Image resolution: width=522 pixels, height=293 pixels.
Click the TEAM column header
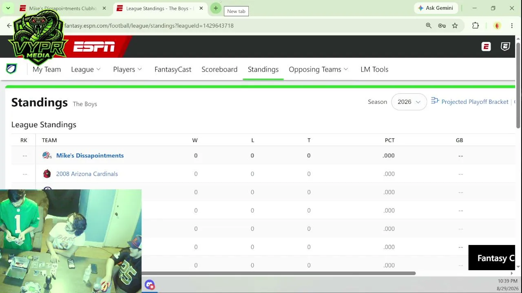point(49,140)
